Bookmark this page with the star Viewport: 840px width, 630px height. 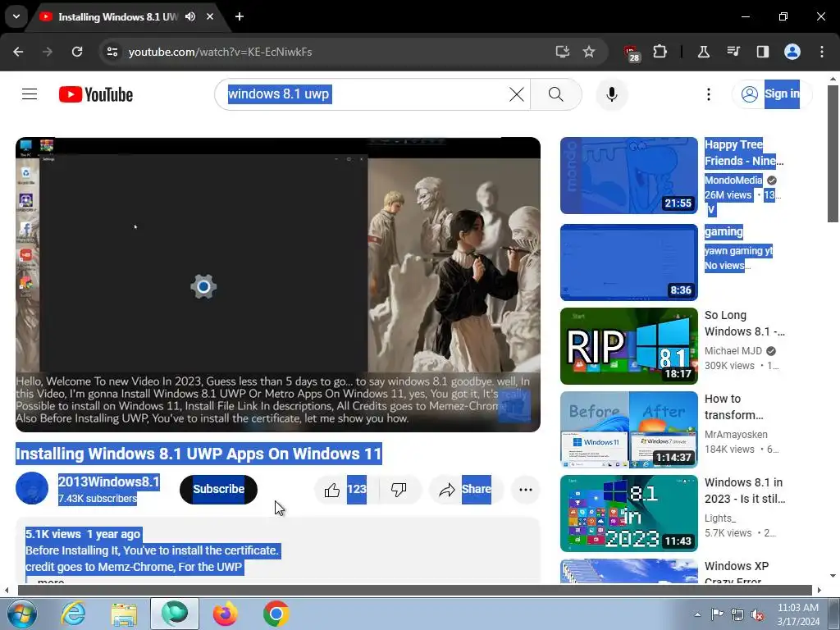589,52
